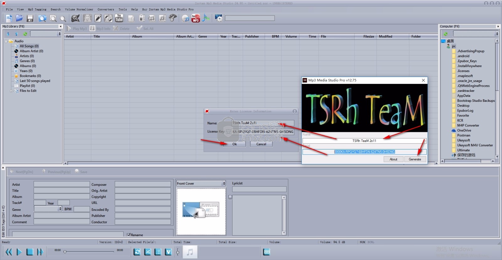Open the Volume Normalizer menu
The width and height of the screenshot is (502, 260).
click(x=79, y=9)
